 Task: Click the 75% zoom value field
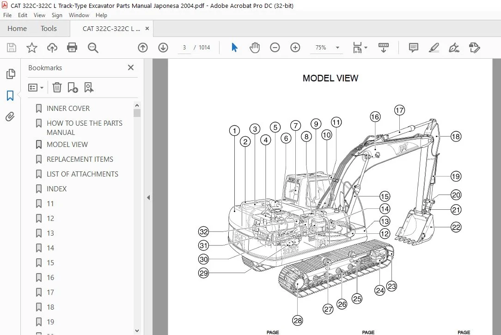[x=321, y=48]
